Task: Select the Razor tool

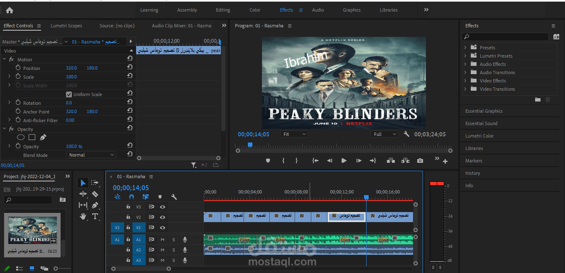Action: point(95,194)
